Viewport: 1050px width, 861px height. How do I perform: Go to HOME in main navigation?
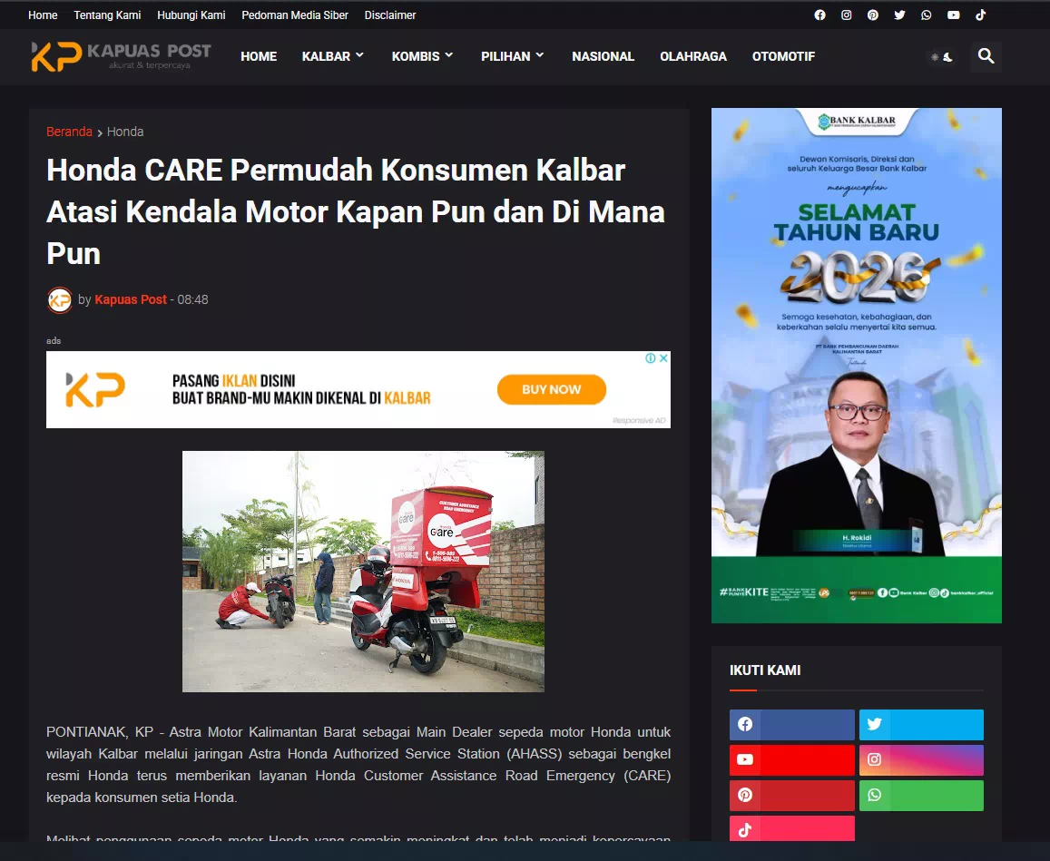[259, 56]
